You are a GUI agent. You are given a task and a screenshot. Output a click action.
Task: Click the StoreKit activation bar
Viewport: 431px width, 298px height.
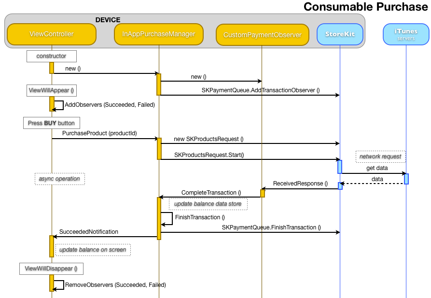tap(340, 167)
